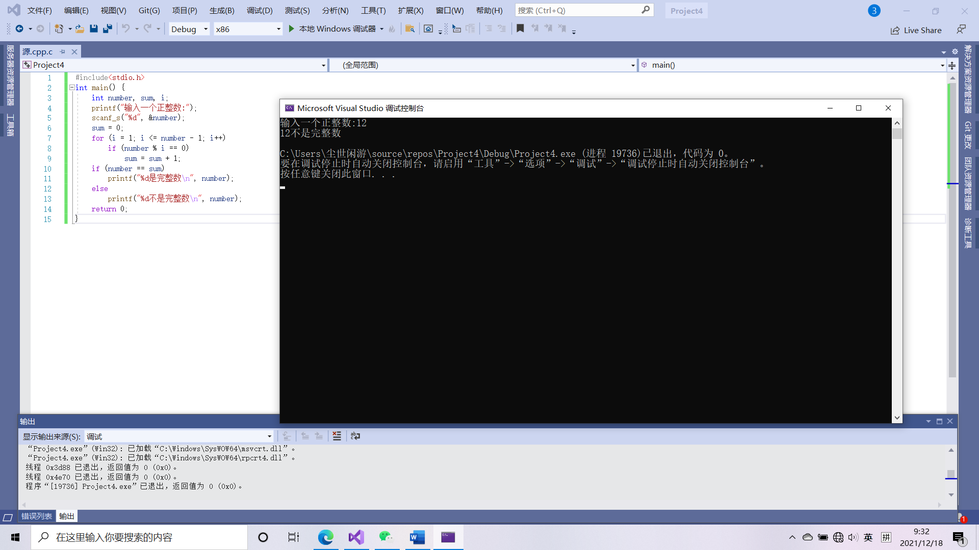Toggle the pin on the 源.cpp.c tab
979x550 pixels.
pyautogui.click(x=62, y=51)
